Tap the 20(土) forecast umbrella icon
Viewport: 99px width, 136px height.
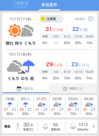26,104
